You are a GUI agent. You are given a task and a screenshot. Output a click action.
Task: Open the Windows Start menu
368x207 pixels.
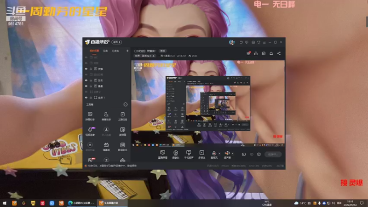5,203
